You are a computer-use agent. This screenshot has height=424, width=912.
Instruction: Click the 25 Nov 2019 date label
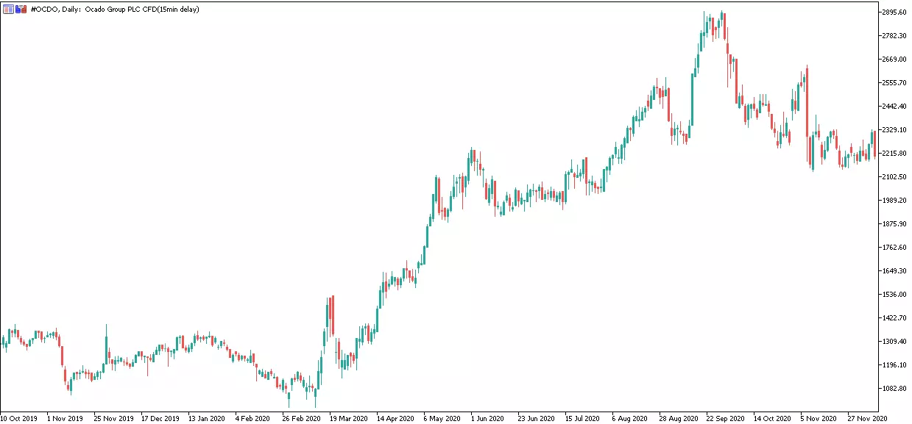(113, 418)
